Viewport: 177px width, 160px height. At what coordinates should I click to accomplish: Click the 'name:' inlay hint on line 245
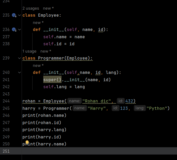click(x=80, y=108)
